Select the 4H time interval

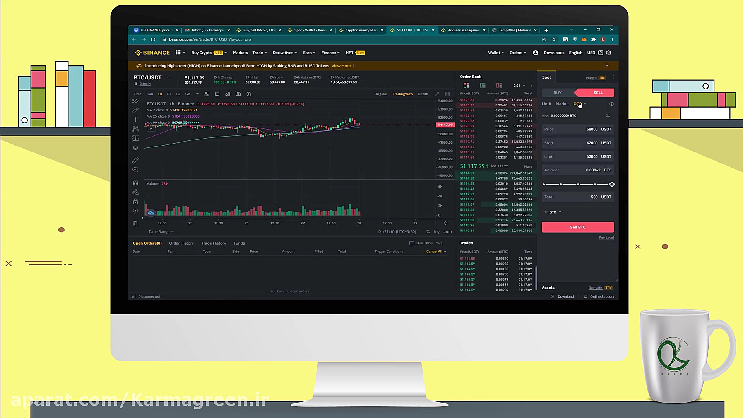tap(169, 94)
